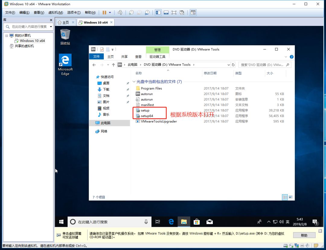Screen dimensions: 326x250
Task: Open the 编辑(E) menu
Action: point(24,12)
